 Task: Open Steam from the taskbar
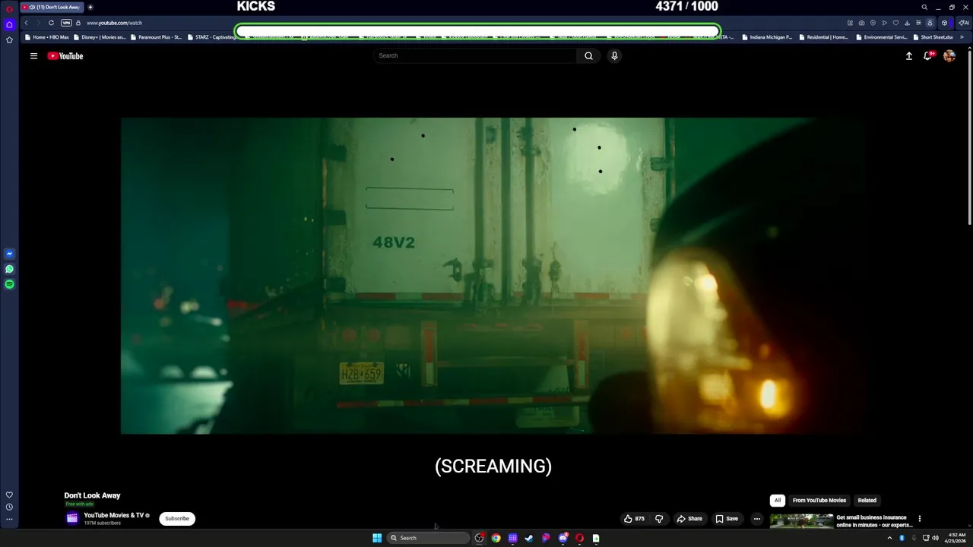[x=529, y=538]
